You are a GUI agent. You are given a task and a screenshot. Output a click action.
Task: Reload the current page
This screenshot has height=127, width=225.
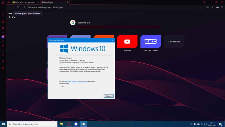[18, 7]
